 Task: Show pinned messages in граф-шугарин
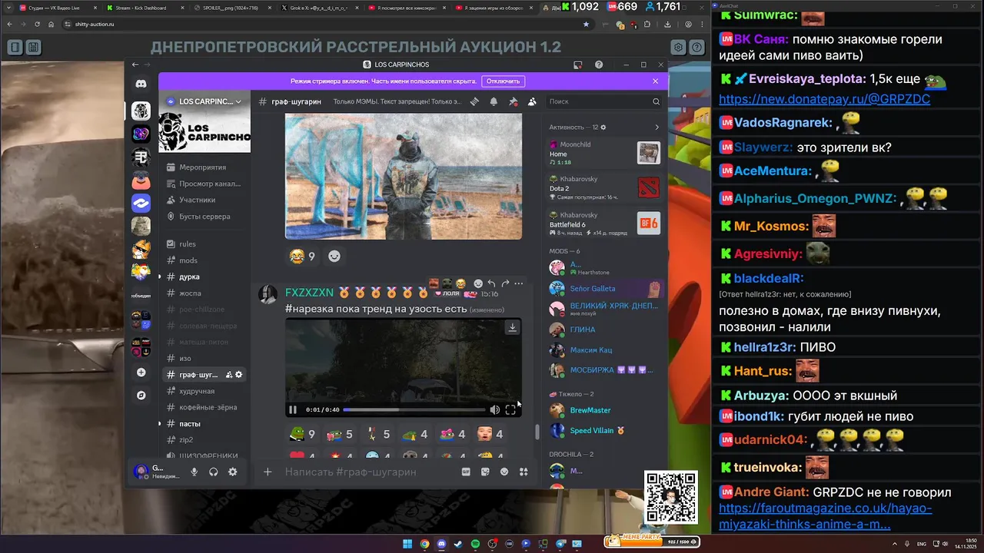click(x=513, y=101)
